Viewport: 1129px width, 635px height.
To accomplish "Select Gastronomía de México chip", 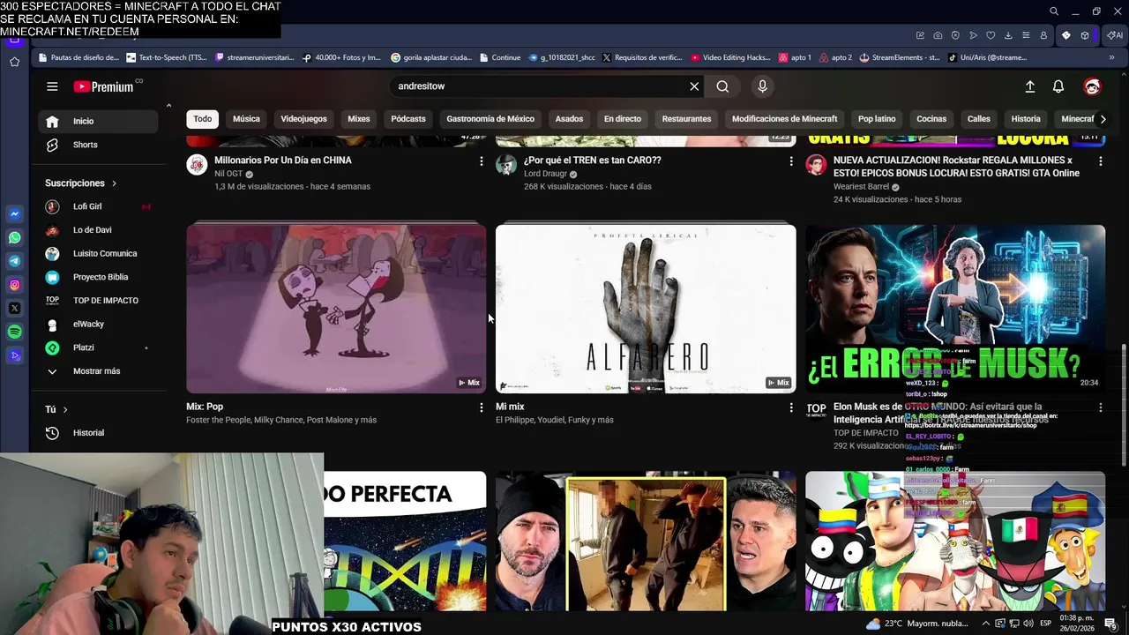I will click(x=490, y=119).
